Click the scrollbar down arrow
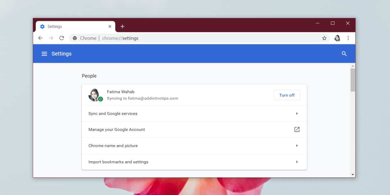The height and width of the screenshot is (195, 390). (353, 175)
